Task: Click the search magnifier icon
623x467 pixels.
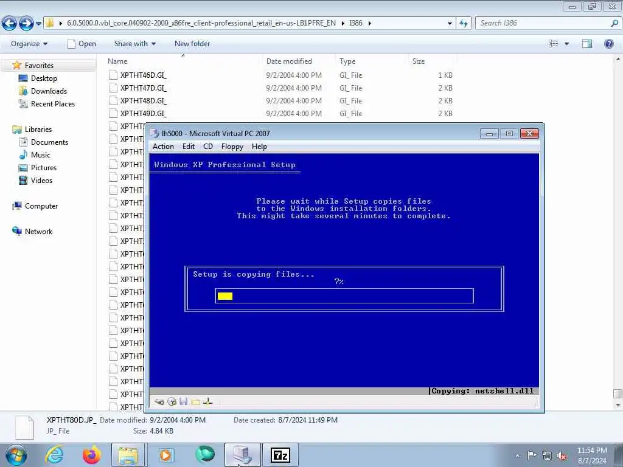Action: coord(614,23)
